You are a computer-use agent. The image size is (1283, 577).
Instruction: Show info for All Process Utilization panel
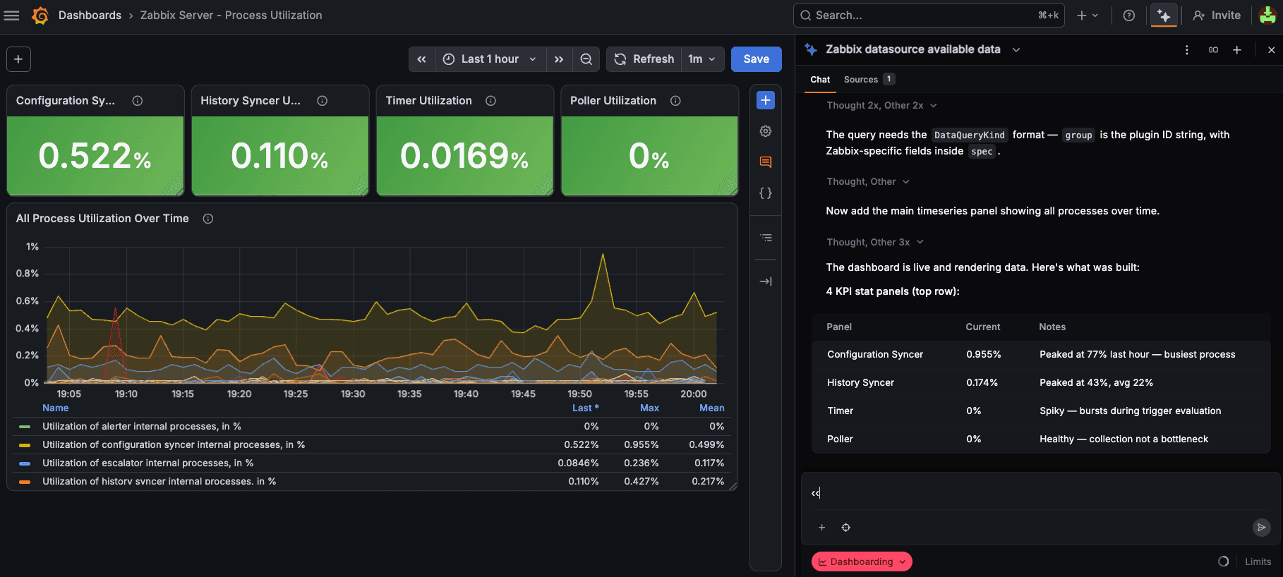(x=208, y=219)
